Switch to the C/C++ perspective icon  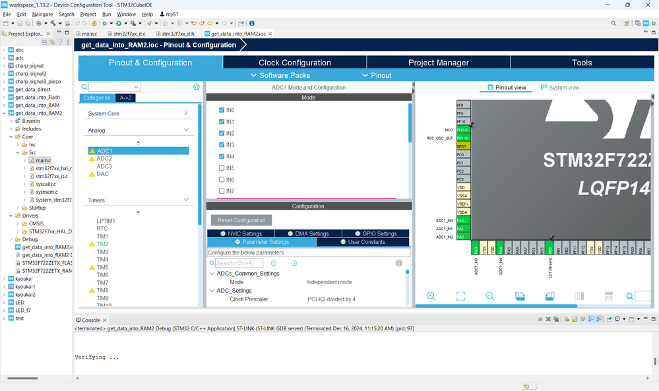tap(638, 24)
